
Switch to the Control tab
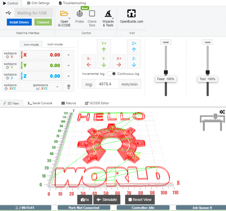[x=11, y=3]
